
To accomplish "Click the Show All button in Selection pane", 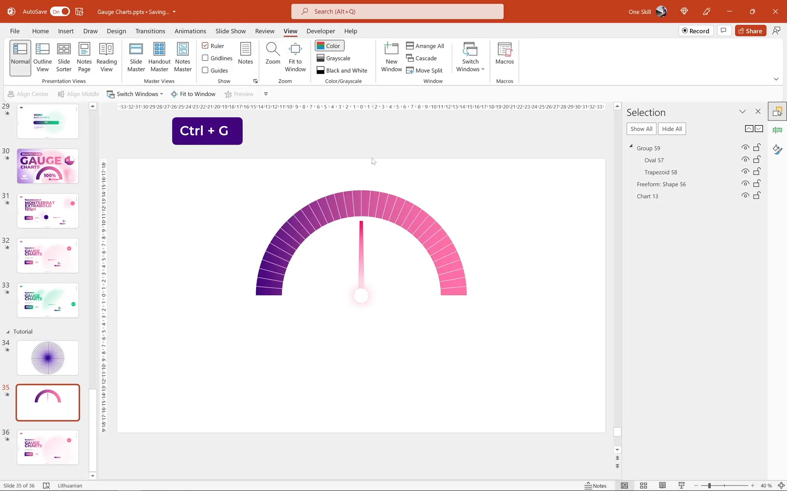I will (x=641, y=129).
